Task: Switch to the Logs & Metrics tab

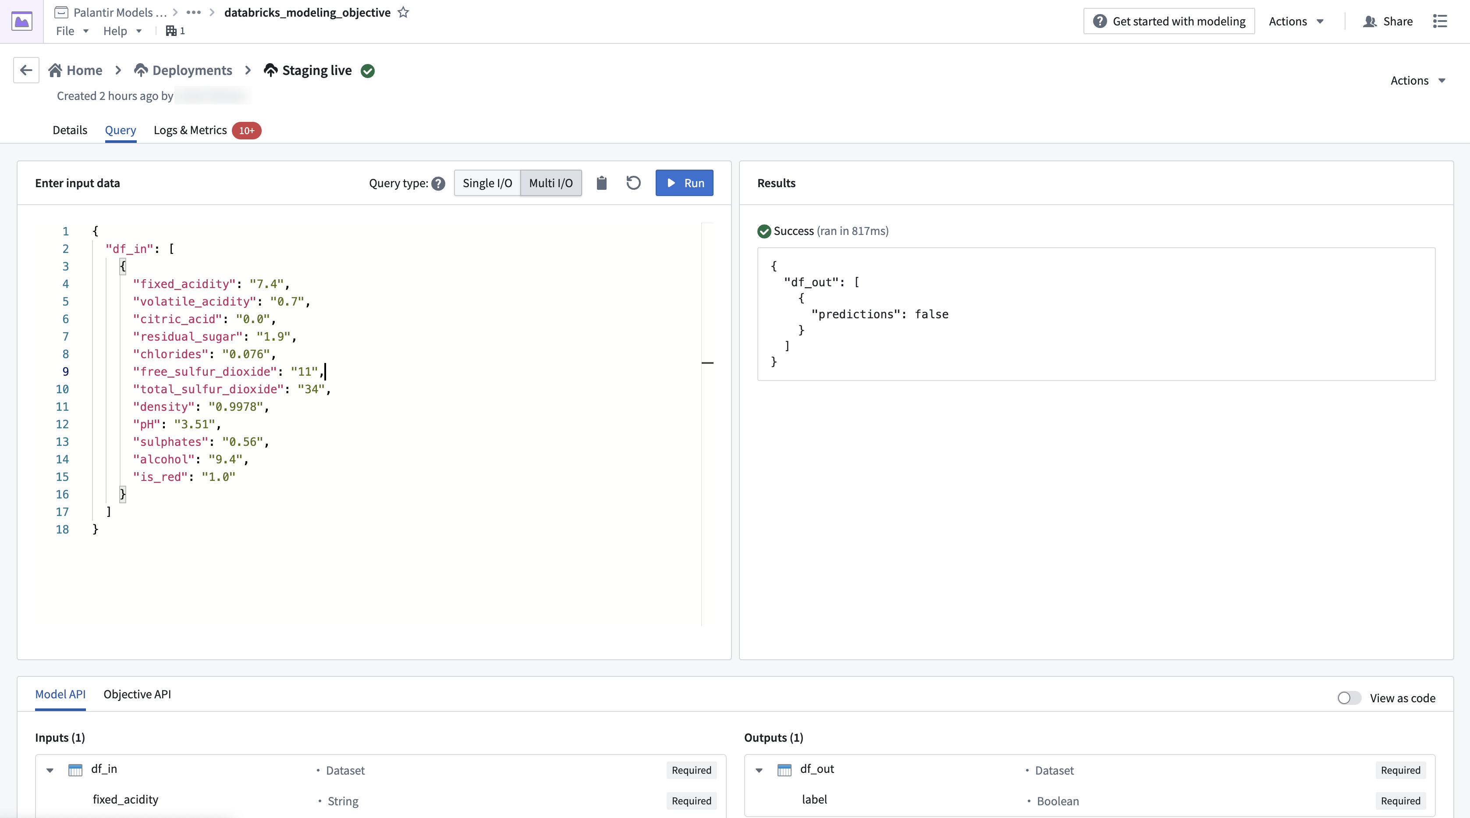Action: [x=190, y=130]
